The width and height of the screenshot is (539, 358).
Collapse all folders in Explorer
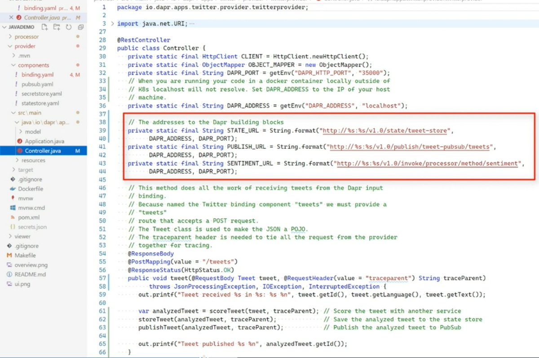click(x=81, y=27)
